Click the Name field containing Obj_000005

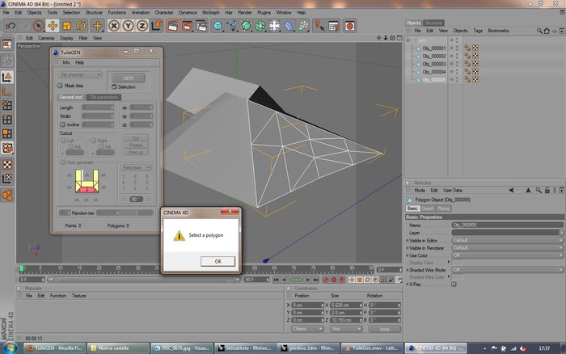click(507, 225)
